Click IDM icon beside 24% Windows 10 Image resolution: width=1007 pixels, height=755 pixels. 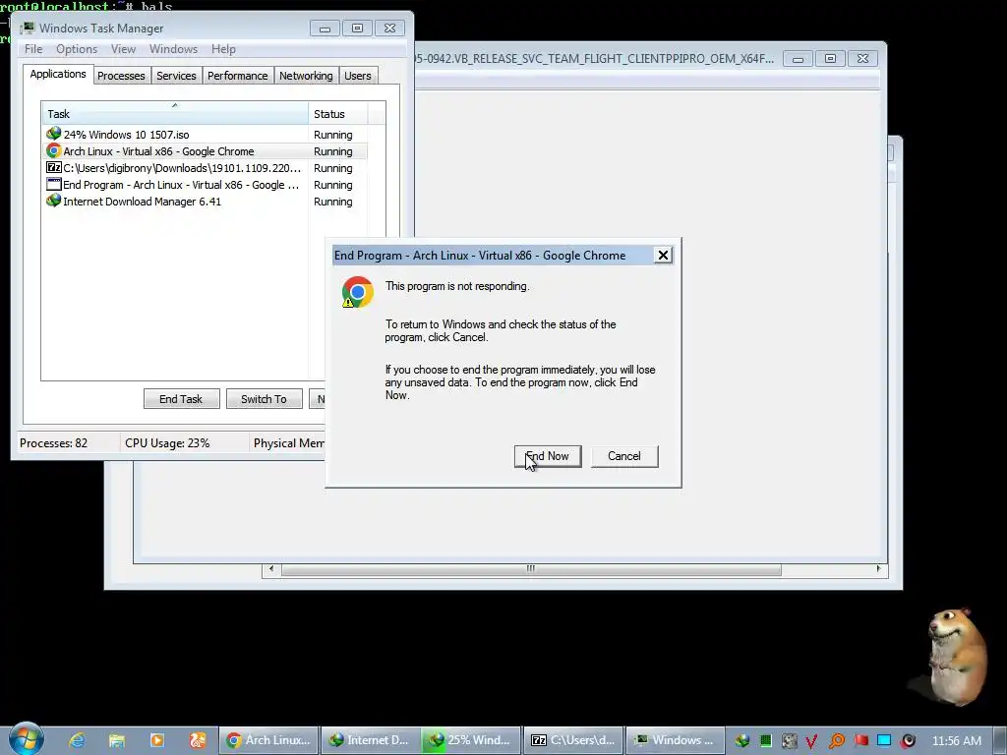[53, 134]
